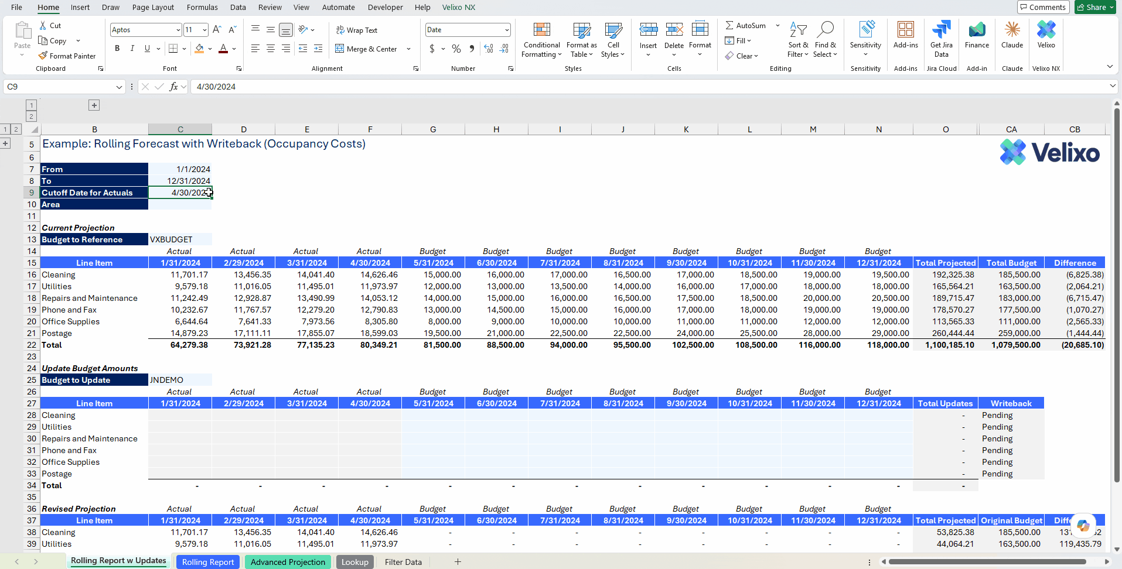Expand the Name Box dropdown
The image size is (1122, 569).
119,87
